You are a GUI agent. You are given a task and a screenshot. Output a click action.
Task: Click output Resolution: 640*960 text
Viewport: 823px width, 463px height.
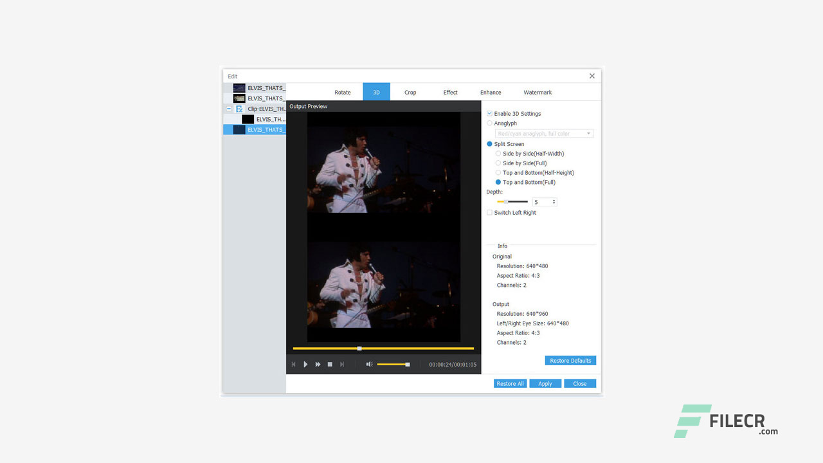coord(522,314)
